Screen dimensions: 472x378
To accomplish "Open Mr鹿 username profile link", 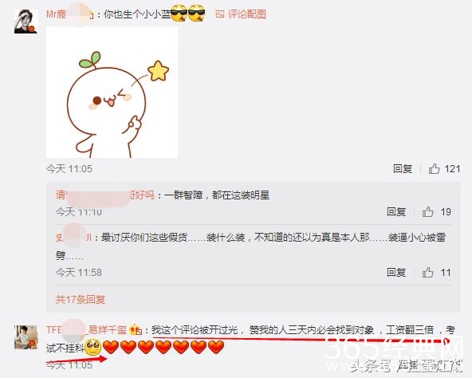I will pos(70,14).
